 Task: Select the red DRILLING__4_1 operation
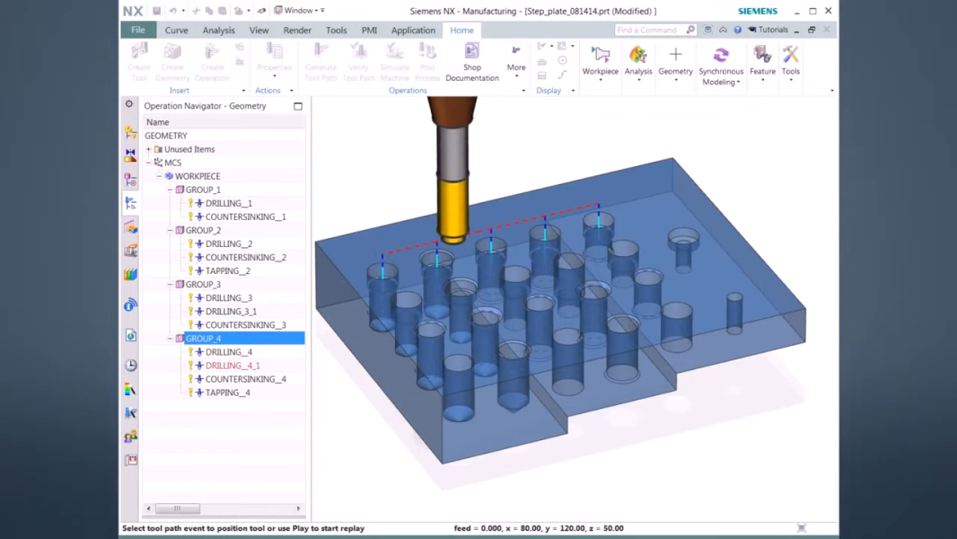coord(233,366)
